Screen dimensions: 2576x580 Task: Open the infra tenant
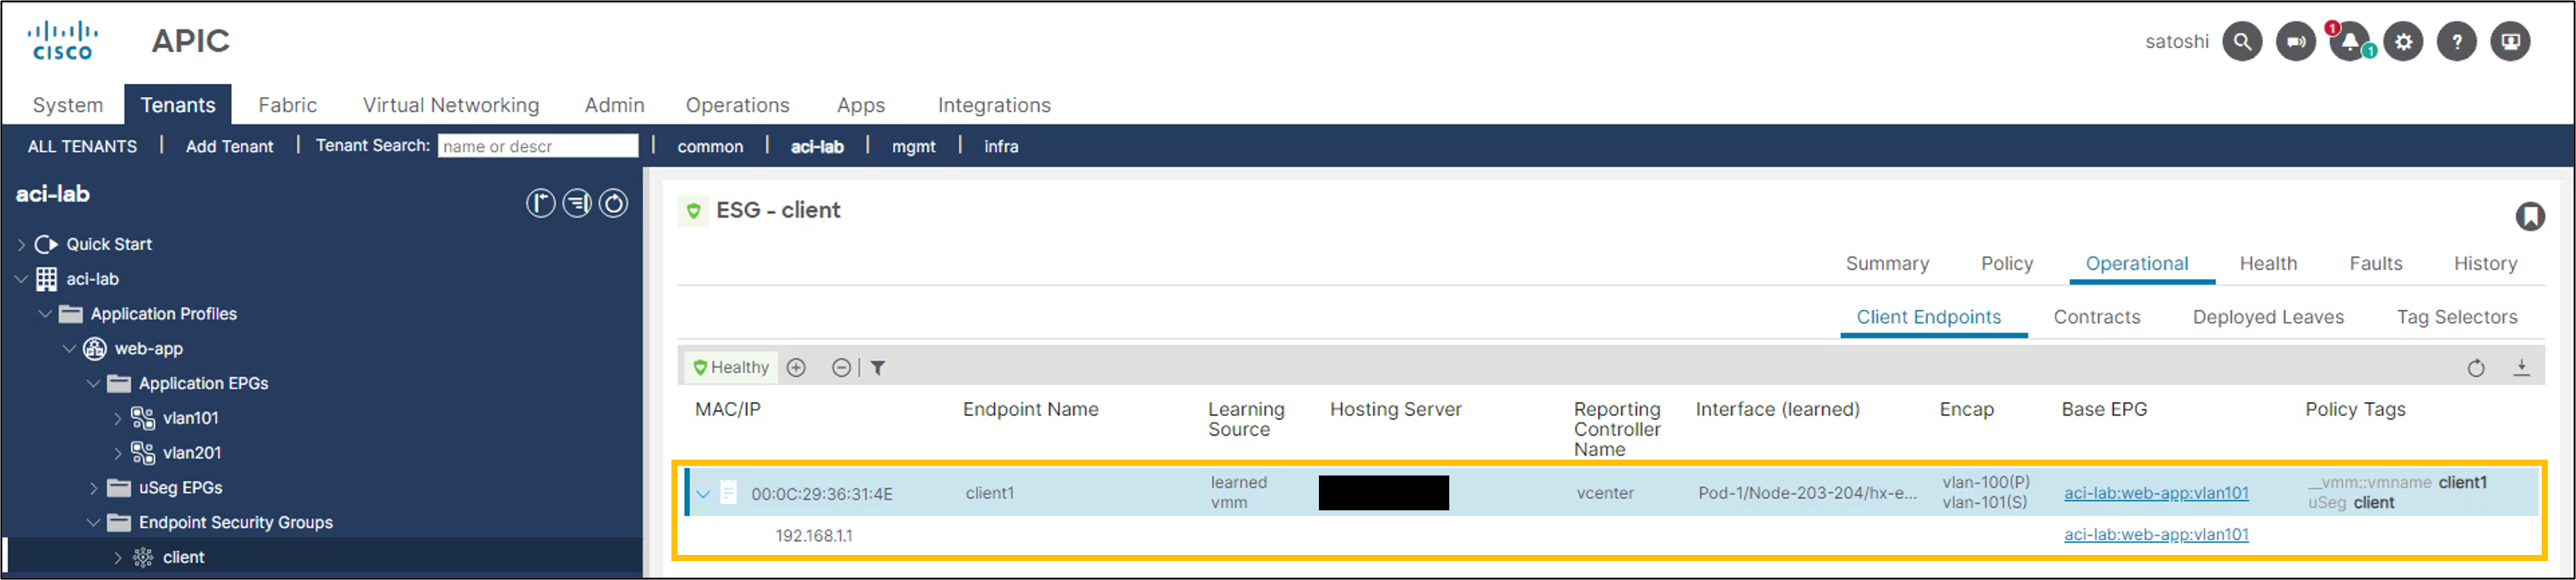pos(1001,145)
